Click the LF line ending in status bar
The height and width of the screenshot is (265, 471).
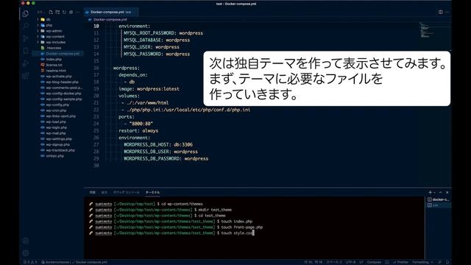pos(361,262)
